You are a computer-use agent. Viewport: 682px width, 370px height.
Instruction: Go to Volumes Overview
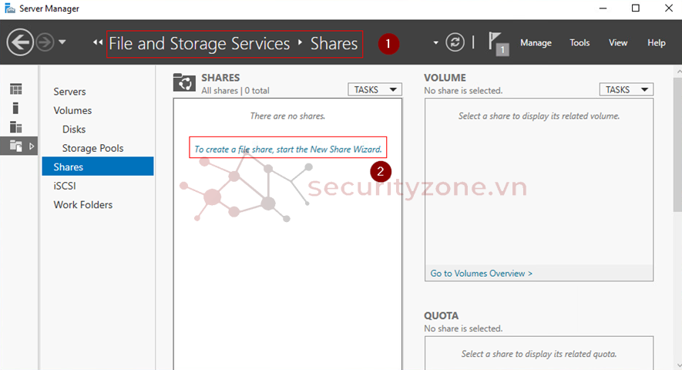pyautogui.click(x=481, y=273)
